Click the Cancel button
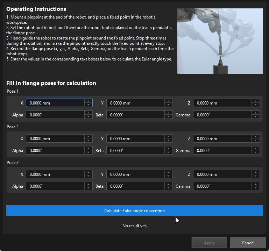This screenshot has height=251, width=269. [x=248, y=243]
